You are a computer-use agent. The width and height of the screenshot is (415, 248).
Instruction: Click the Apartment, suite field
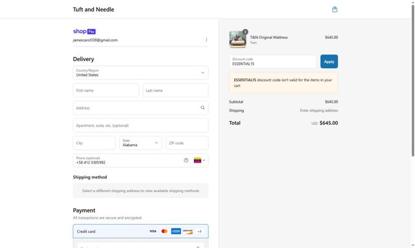[x=141, y=125]
